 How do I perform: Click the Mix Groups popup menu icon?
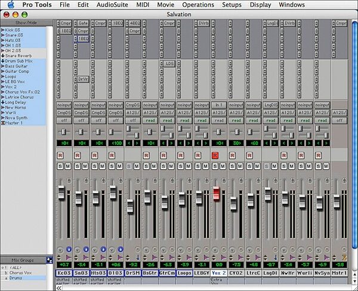[50, 260]
